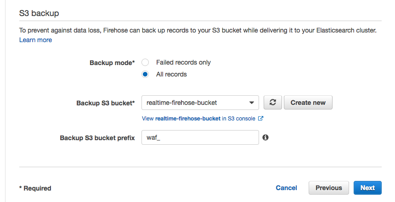Image resolution: width=395 pixels, height=202 pixels.
Task: Pick the "All records" label text
Action: coord(172,74)
